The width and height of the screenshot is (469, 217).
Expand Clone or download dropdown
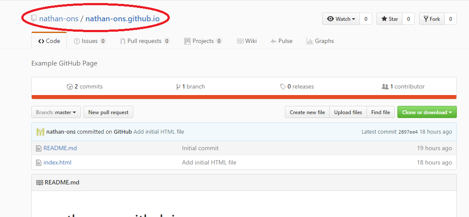click(x=427, y=112)
